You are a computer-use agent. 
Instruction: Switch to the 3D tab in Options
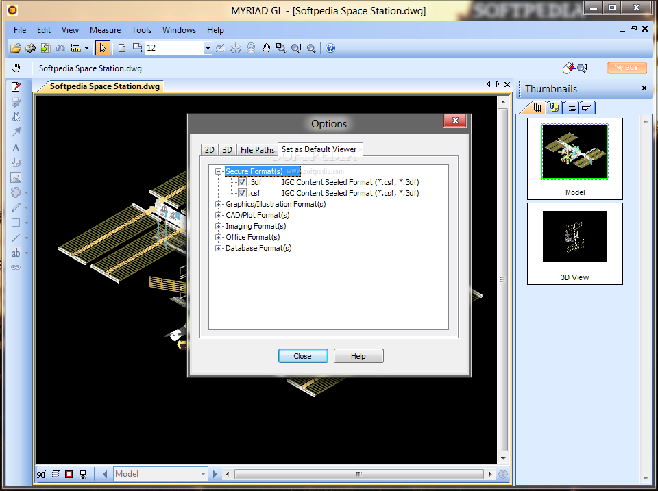(228, 150)
